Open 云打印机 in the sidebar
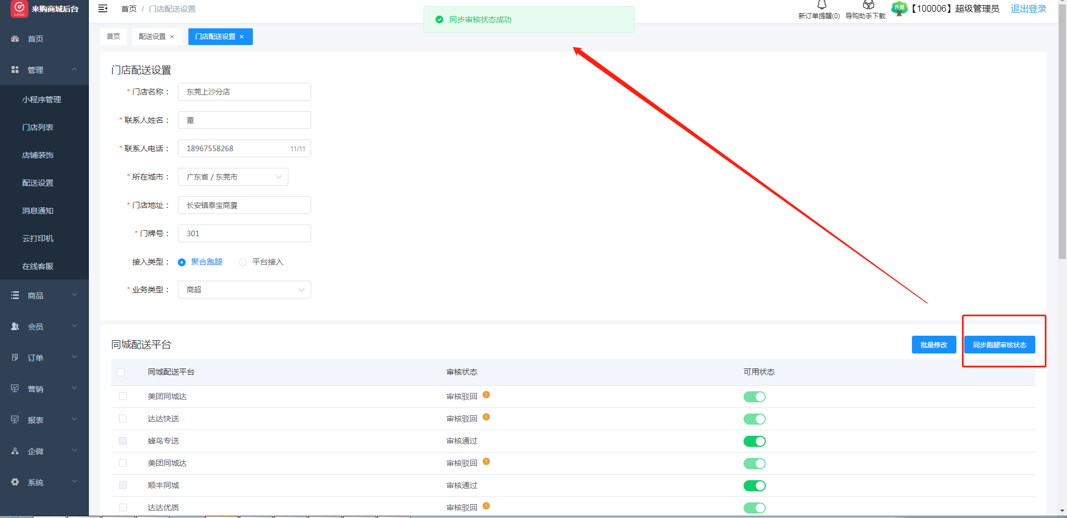The height and width of the screenshot is (518, 1067). [x=38, y=238]
